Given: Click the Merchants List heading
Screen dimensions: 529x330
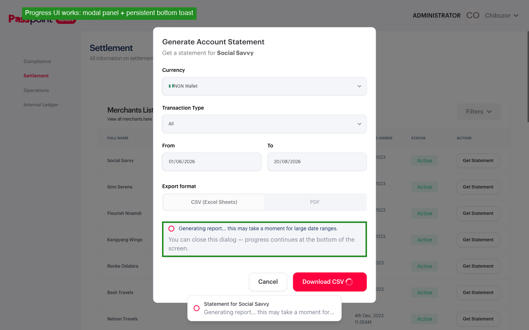Looking at the screenshot, I should coord(130,110).
